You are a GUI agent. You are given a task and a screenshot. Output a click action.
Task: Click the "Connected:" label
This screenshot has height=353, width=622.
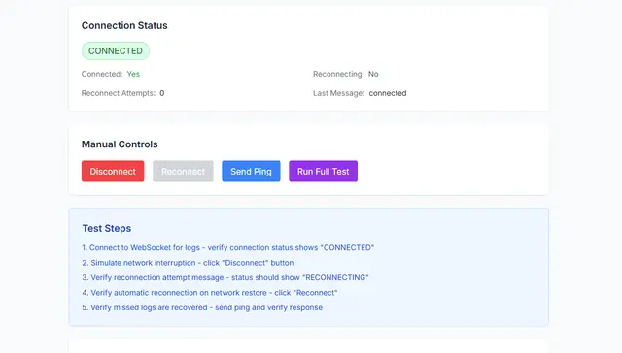[102, 74]
